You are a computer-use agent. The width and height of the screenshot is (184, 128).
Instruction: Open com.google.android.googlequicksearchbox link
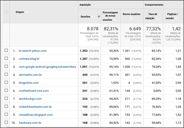coord(47,67)
